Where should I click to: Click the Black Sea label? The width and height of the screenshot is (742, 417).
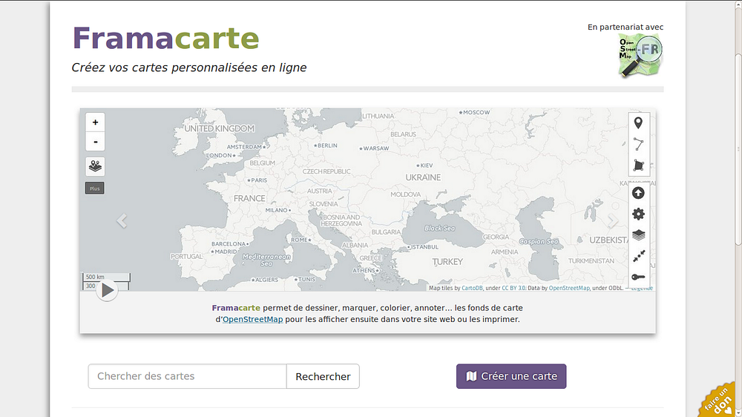point(439,228)
